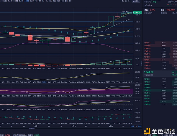This screenshot has height=136, width=177.
Task: Click the large 1548.57 last price
Action: tap(149, 72)
